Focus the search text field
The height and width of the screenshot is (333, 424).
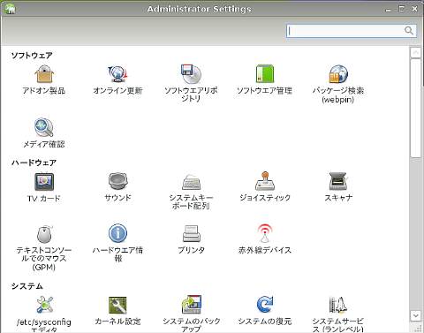pyautogui.click(x=351, y=31)
